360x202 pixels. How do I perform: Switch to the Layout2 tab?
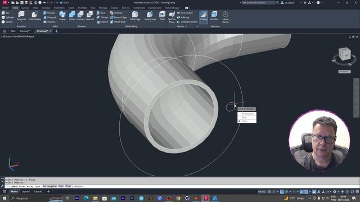38,191
